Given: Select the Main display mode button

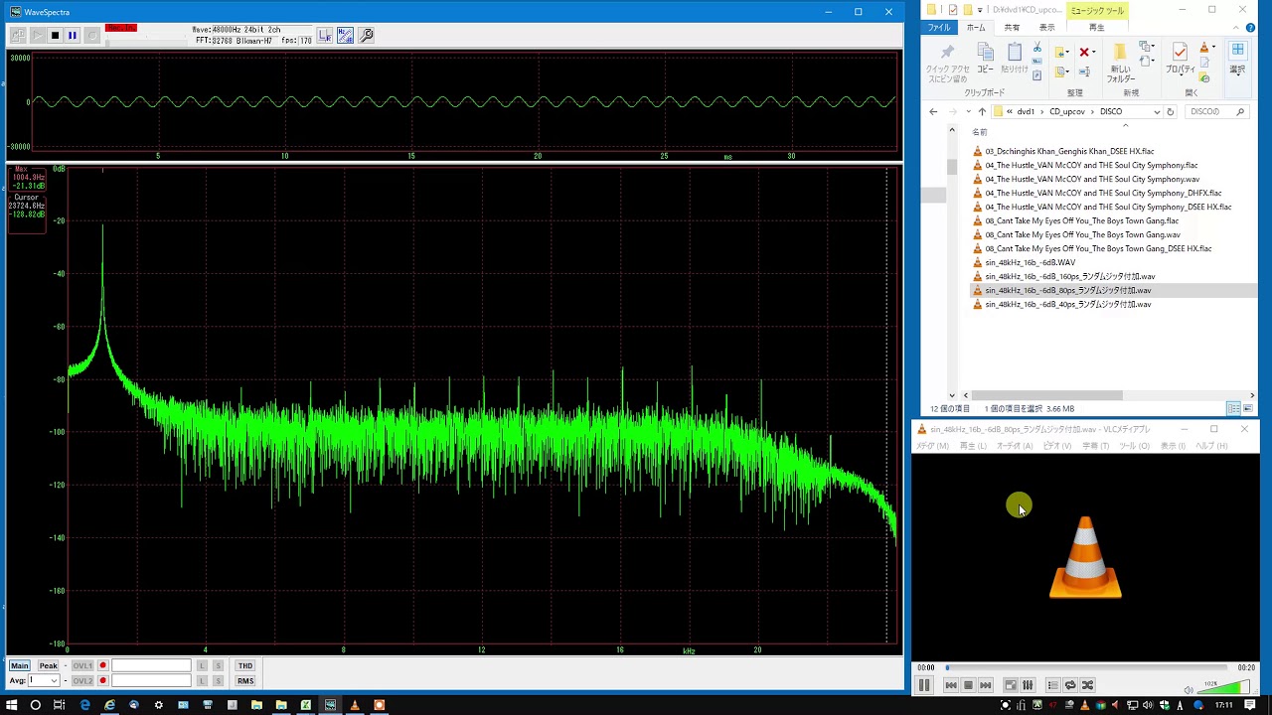Looking at the screenshot, I should pyautogui.click(x=20, y=665).
